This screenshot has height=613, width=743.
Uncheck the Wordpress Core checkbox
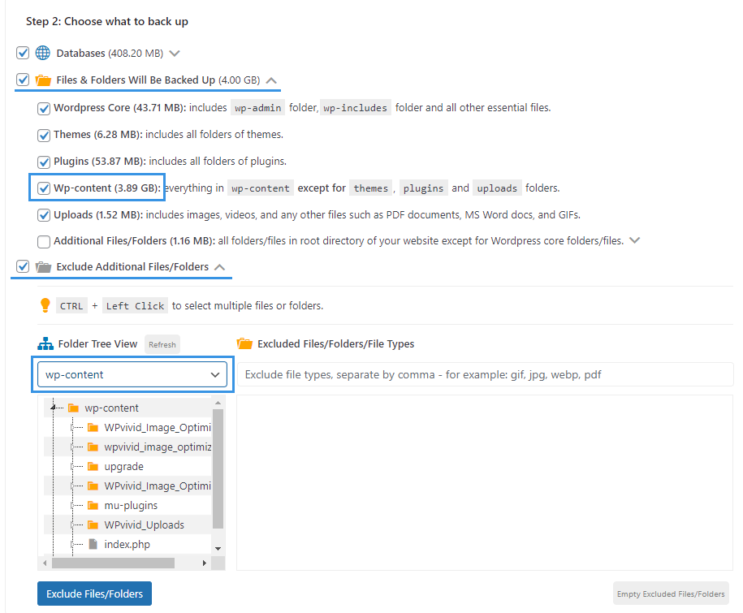click(x=44, y=109)
